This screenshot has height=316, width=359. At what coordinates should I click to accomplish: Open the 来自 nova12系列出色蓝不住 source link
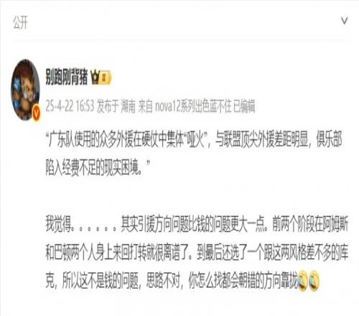[185, 106]
